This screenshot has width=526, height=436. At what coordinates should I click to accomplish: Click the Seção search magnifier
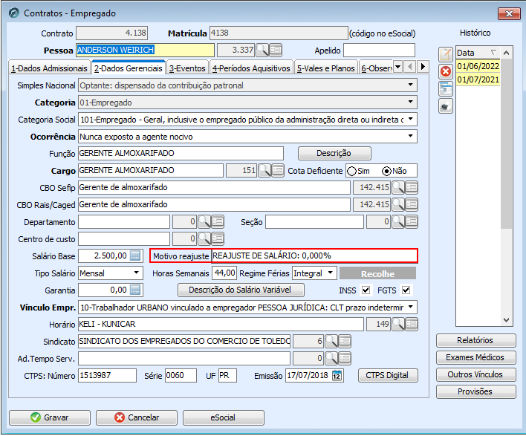398,221
